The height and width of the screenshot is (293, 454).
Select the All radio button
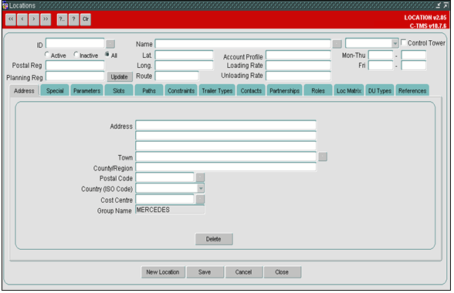point(107,55)
